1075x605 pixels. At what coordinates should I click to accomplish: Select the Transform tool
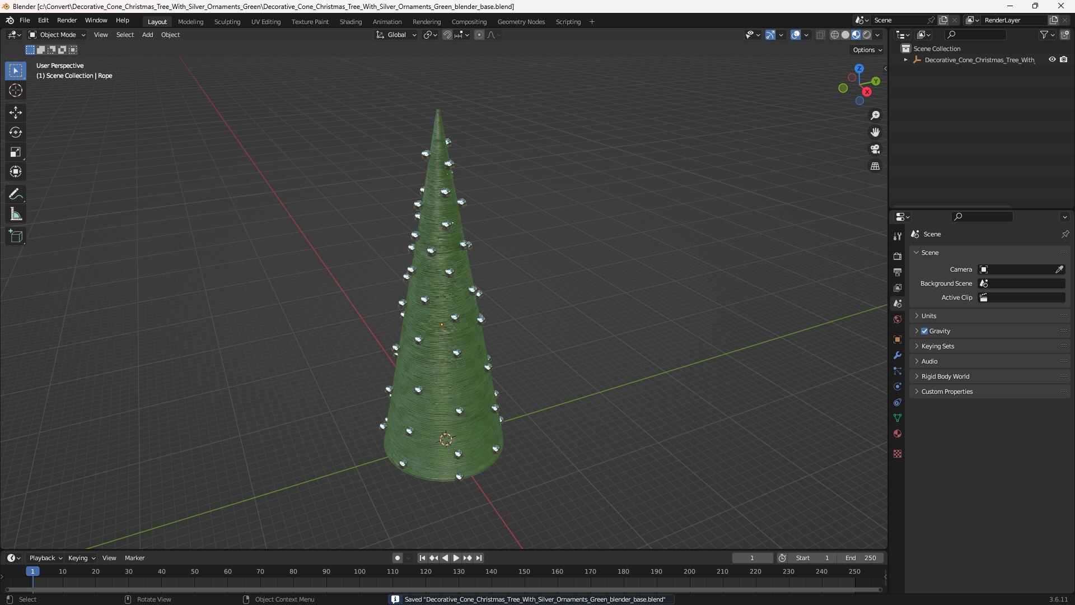pos(16,171)
